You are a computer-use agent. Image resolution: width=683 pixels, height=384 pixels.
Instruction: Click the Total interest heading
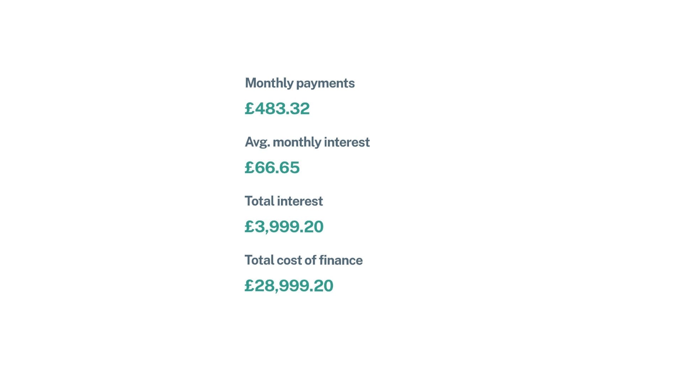click(284, 201)
